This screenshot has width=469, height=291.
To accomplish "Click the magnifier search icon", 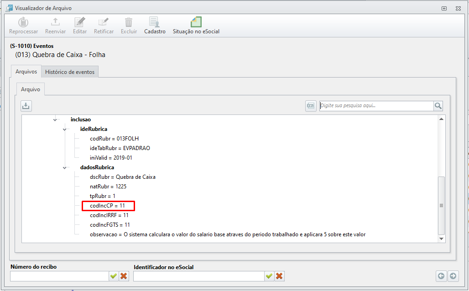I will pyautogui.click(x=438, y=106).
